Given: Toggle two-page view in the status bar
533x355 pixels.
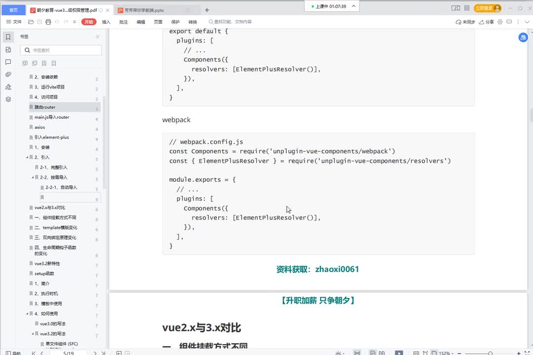Looking at the screenshot, I should point(381,353).
